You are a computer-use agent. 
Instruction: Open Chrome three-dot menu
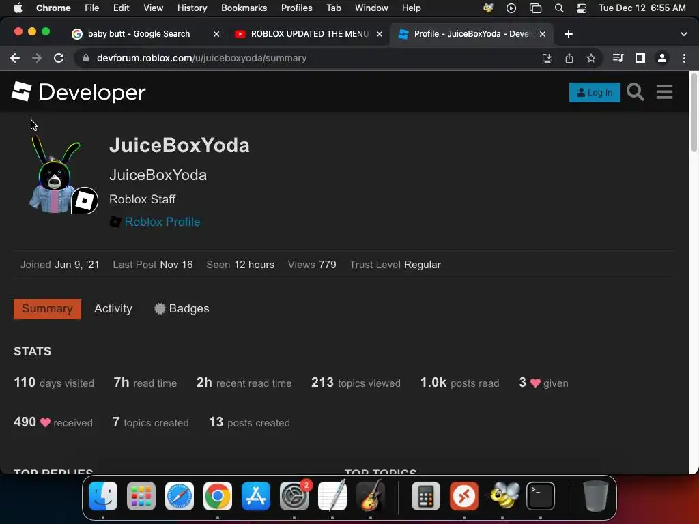click(684, 58)
